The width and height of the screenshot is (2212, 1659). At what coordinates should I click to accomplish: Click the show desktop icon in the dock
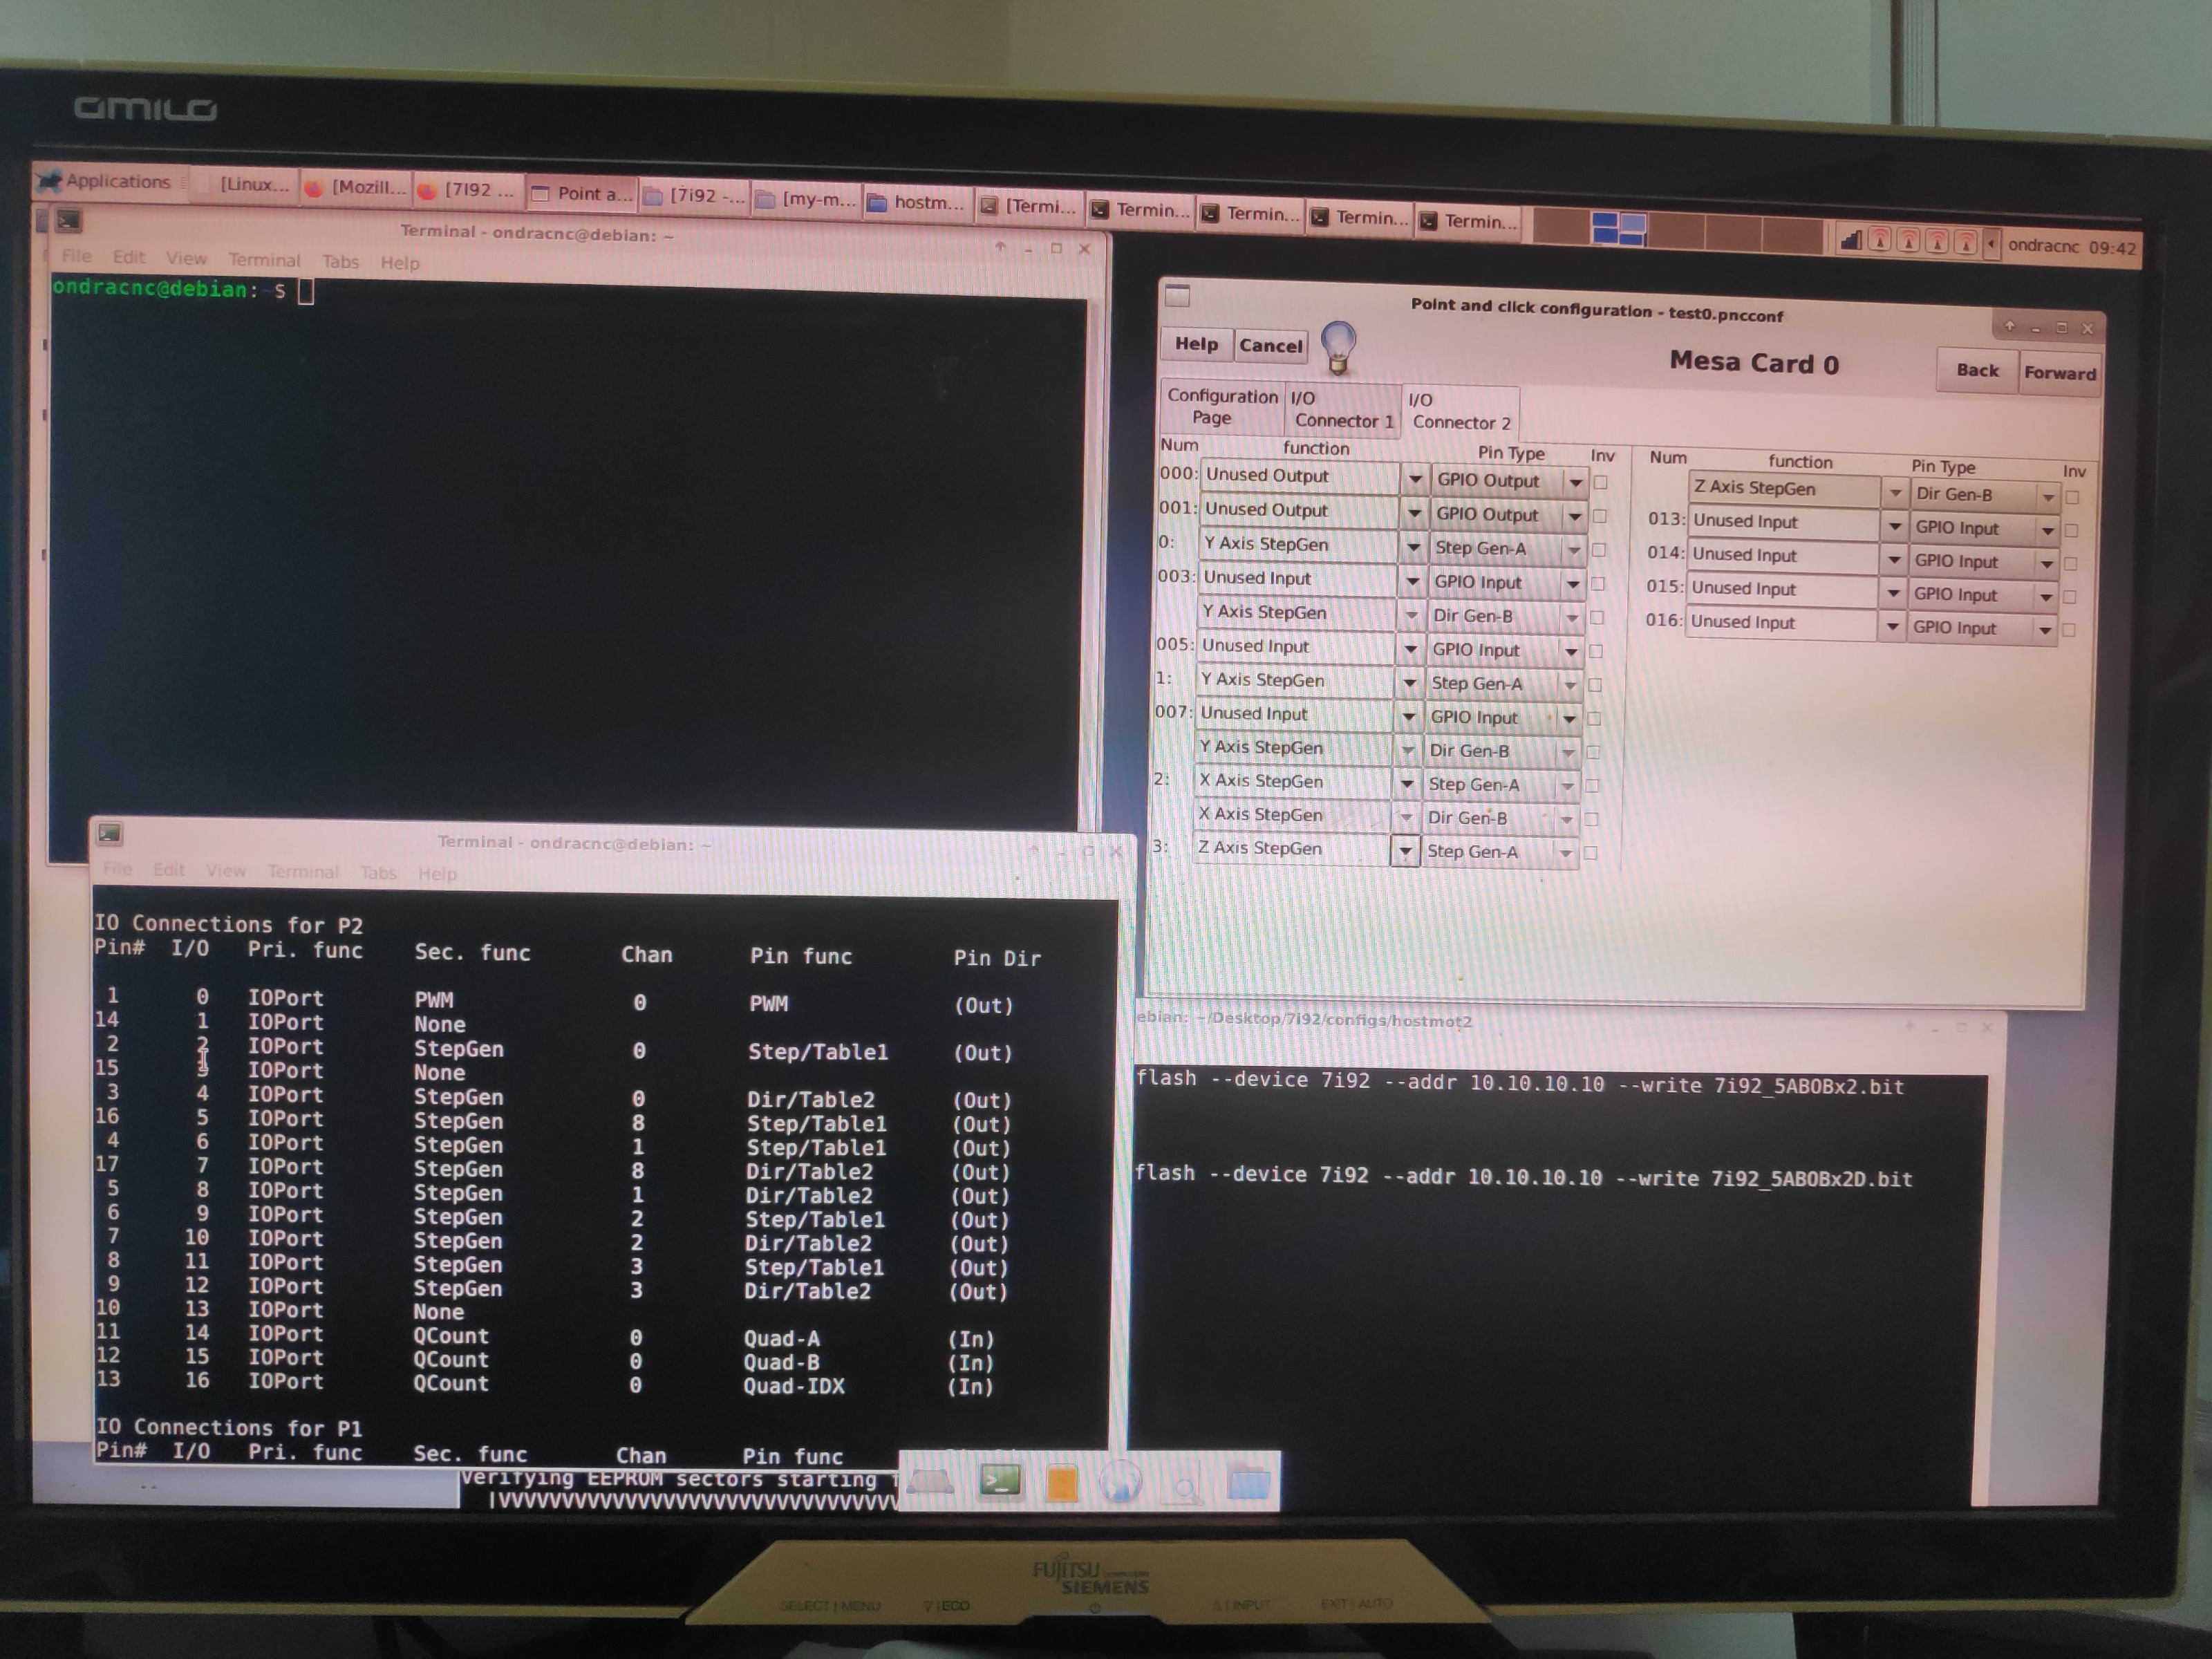[x=930, y=1482]
